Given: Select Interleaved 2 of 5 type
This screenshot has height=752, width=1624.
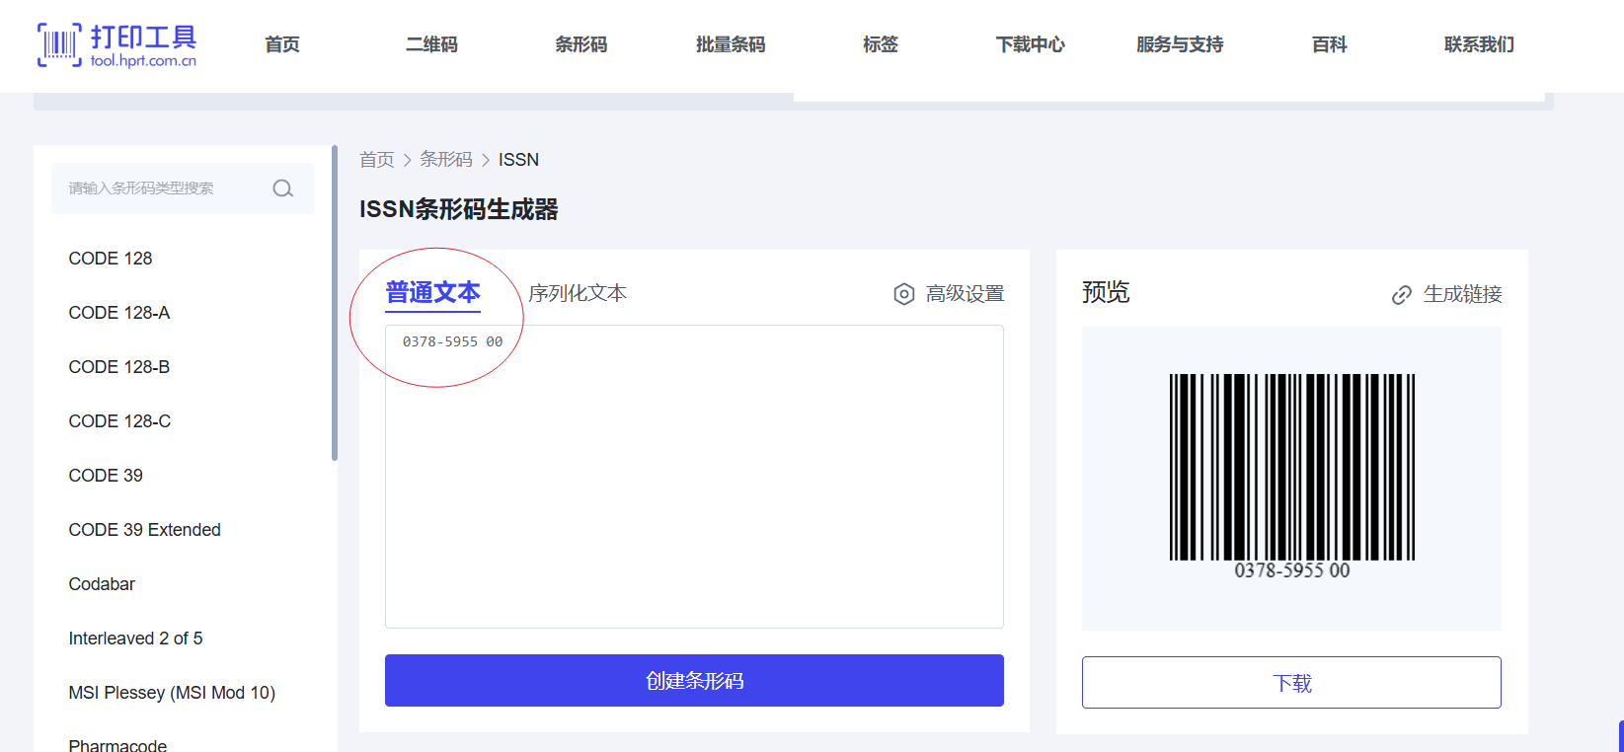Looking at the screenshot, I should [x=135, y=639].
